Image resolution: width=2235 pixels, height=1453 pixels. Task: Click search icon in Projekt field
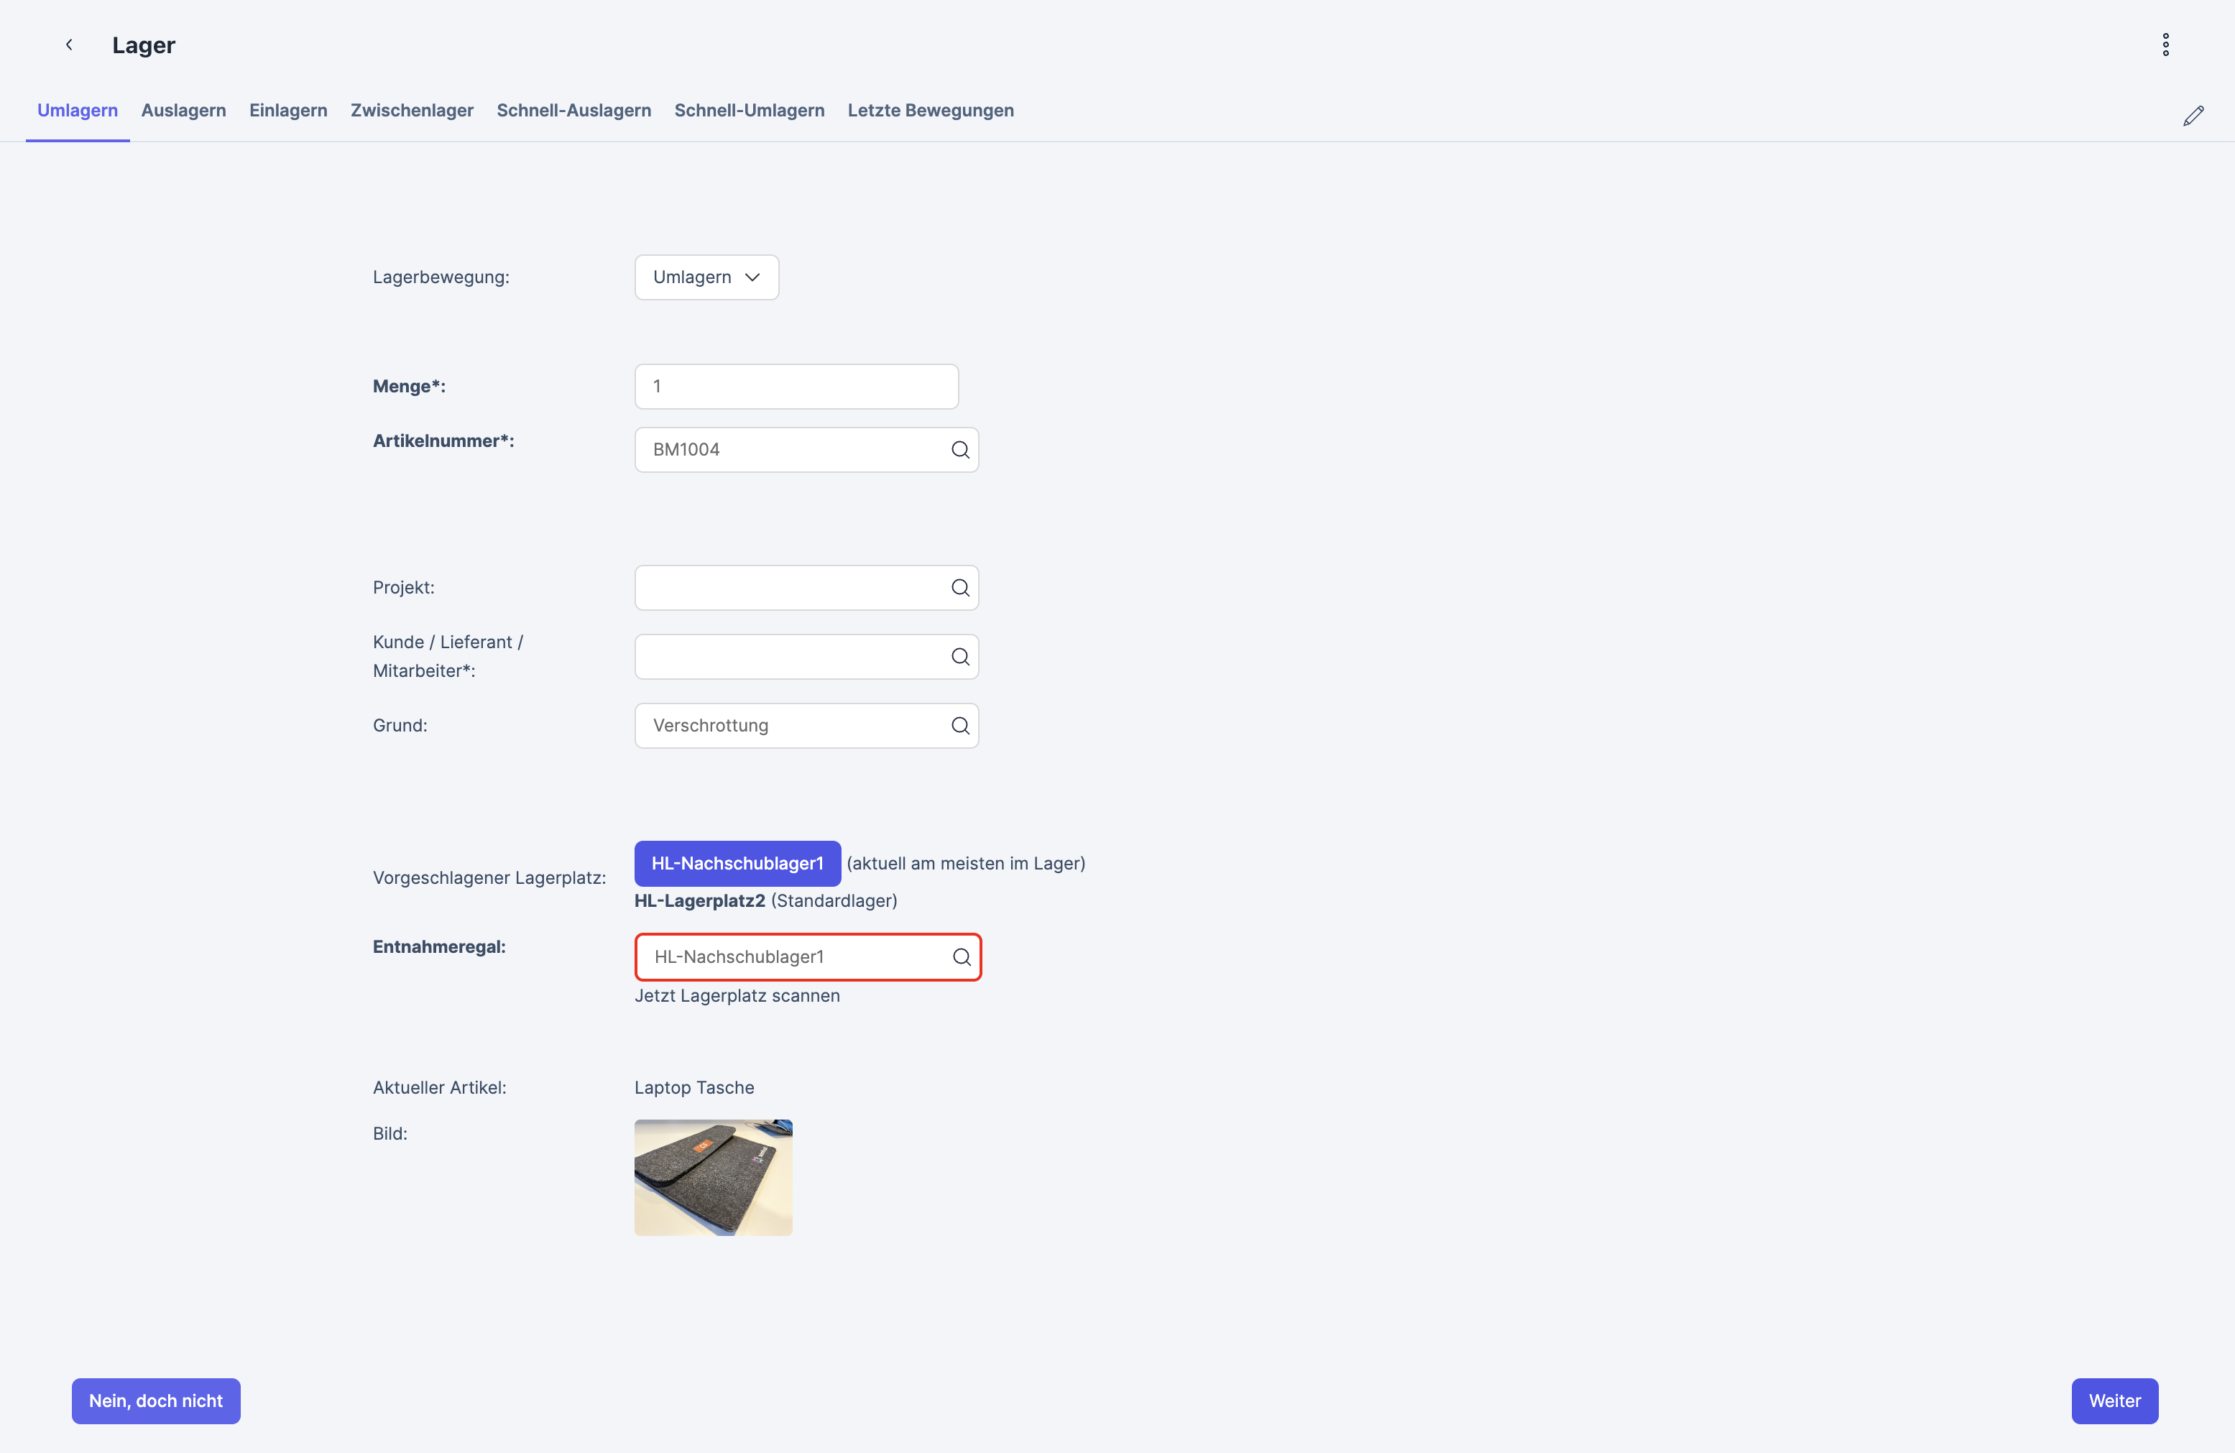pos(959,588)
